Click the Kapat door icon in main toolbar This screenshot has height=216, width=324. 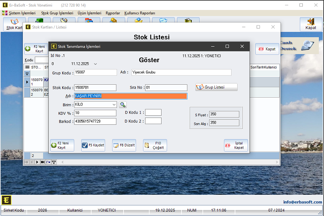point(311,24)
